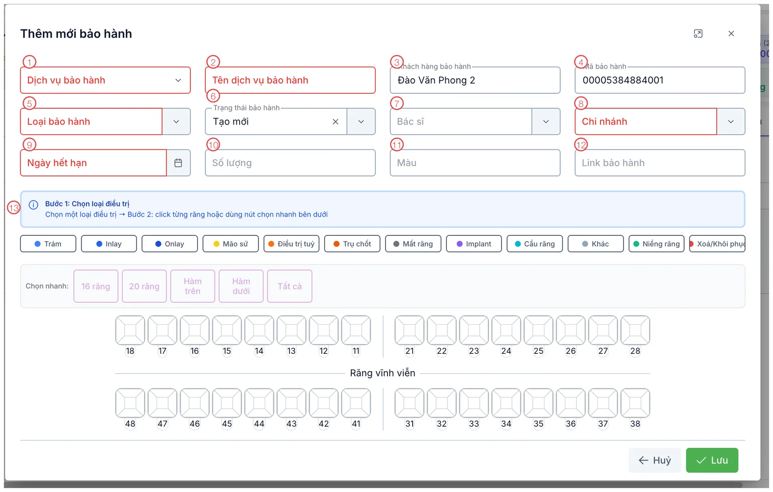
Task: Choose the Implant treatment type
Action: (x=474, y=244)
